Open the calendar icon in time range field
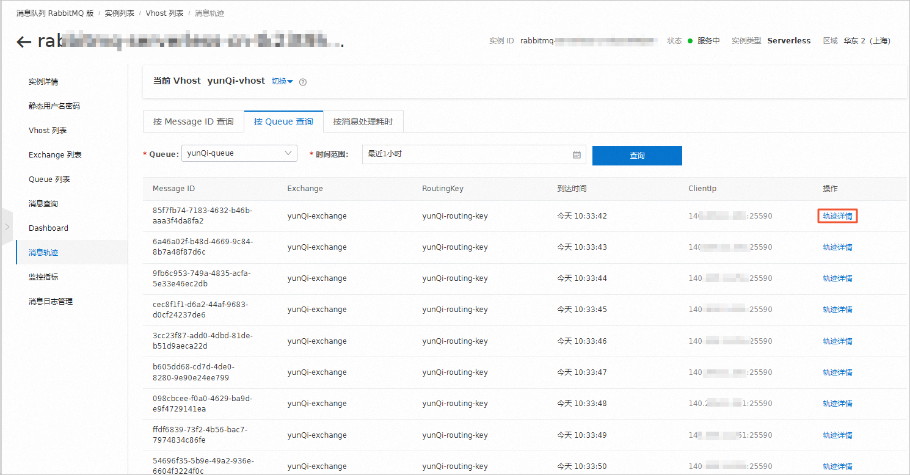910x475 pixels. click(577, 155)
